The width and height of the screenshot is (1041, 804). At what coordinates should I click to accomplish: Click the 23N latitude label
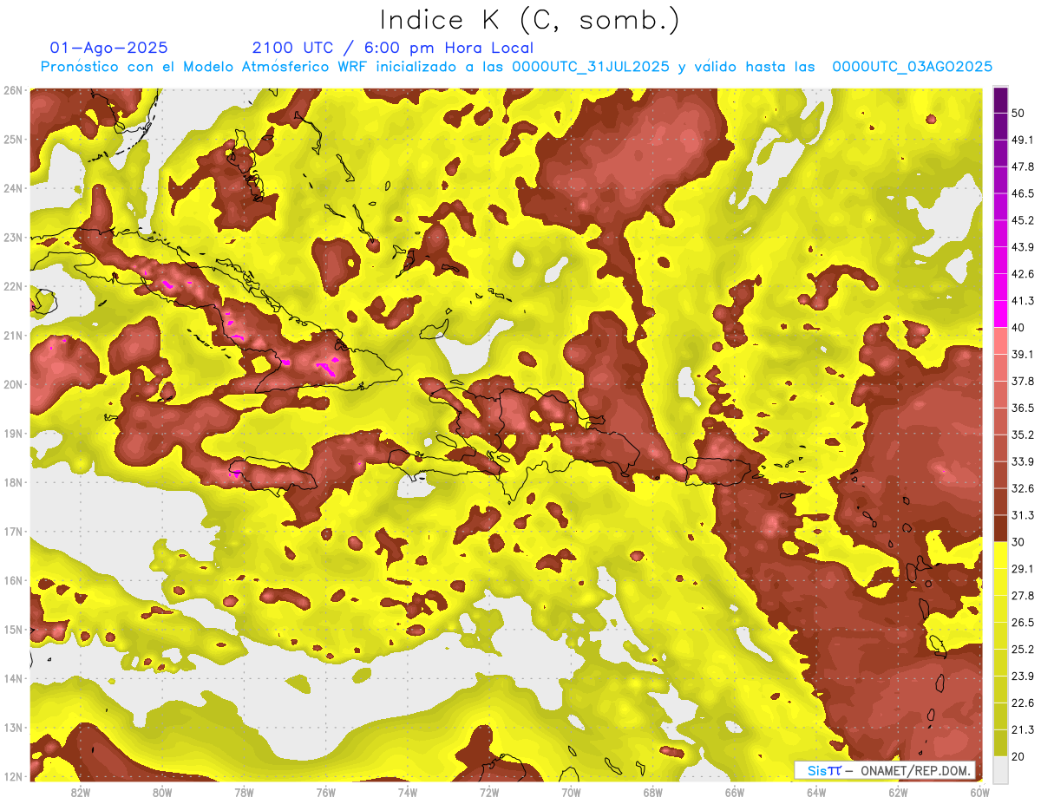[x=12, y=237]
